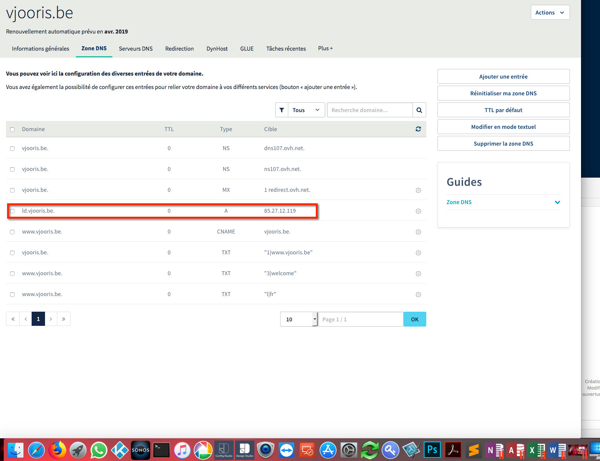
Task: Open Microsoft OneNote from the Dock
Action: (495, 450)
